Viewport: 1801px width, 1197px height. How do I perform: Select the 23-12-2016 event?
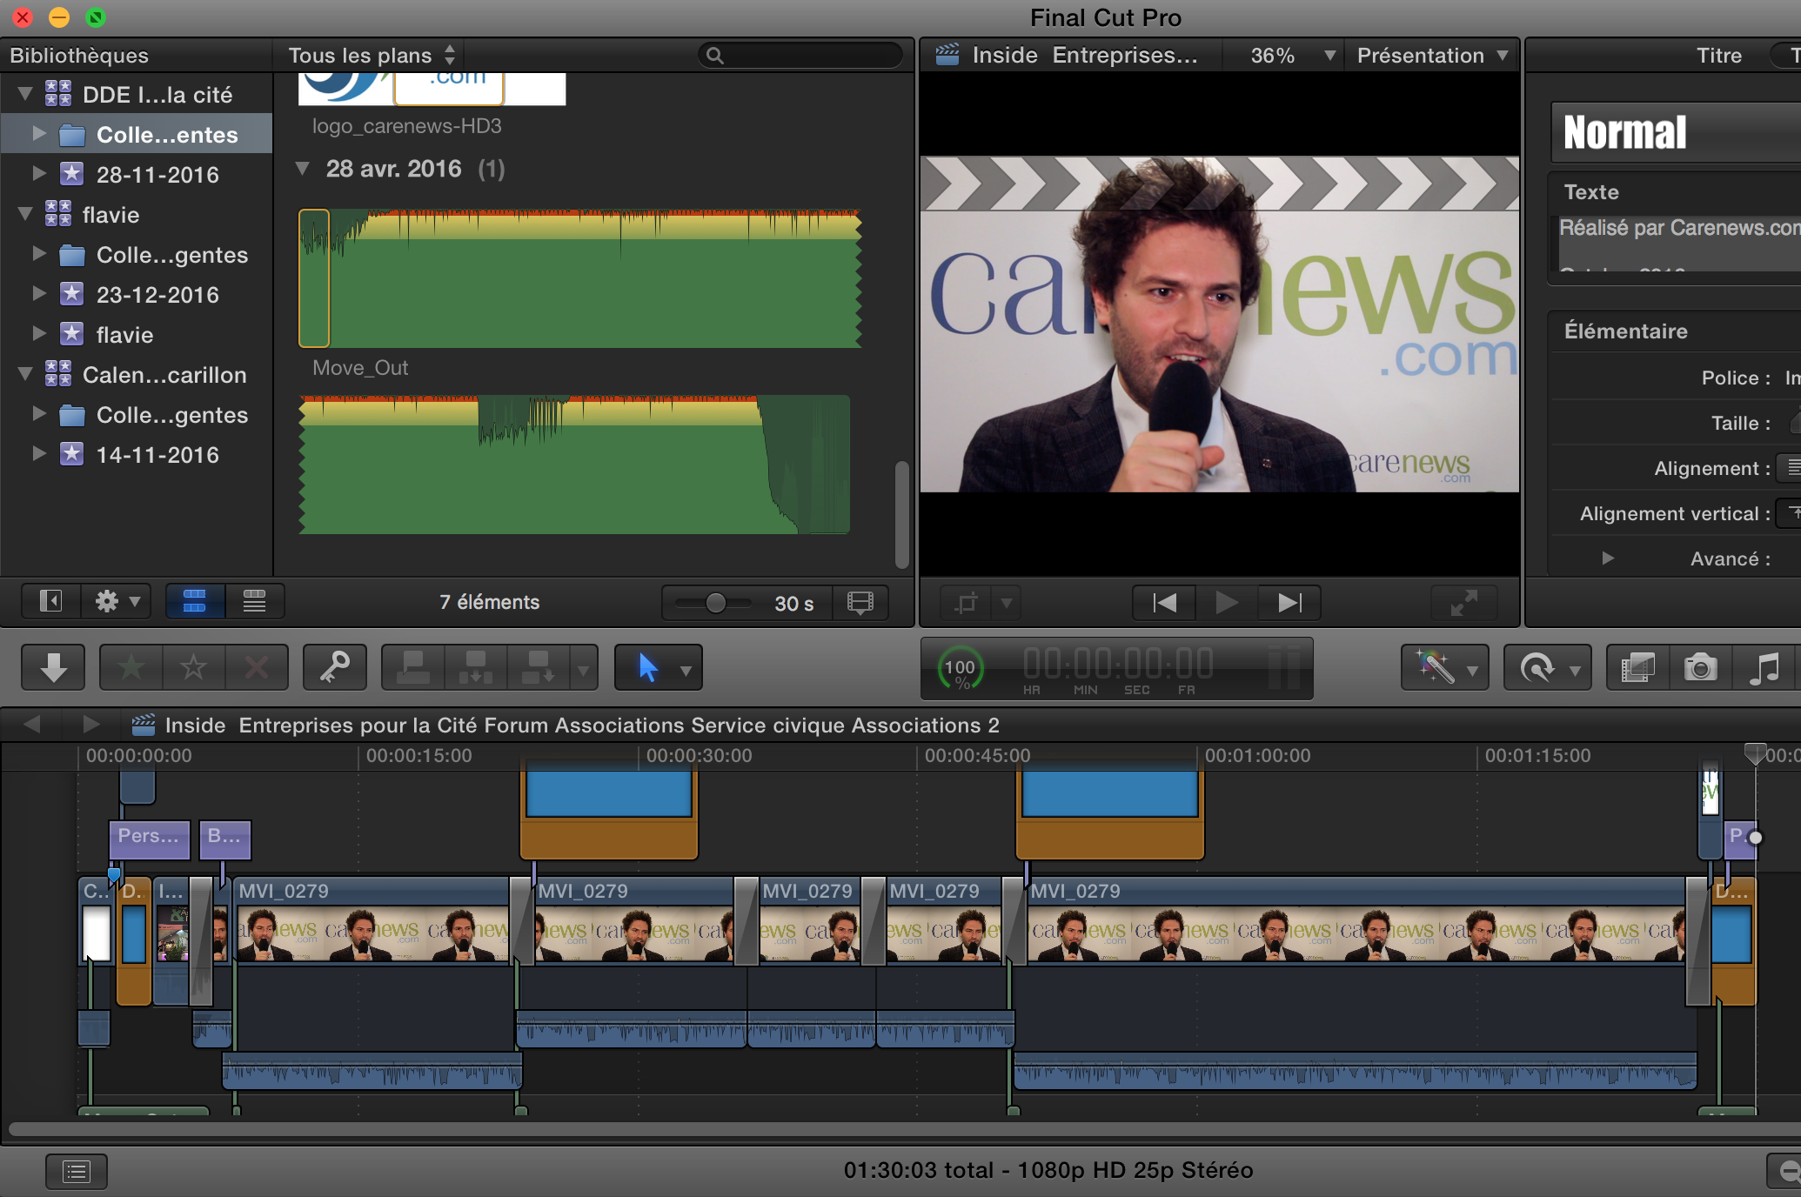(x=157, y=294)
